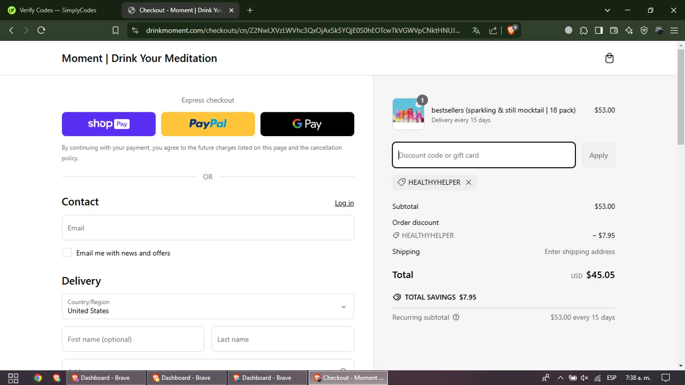Image resolution: width=685 pixels, height=385 pixels.
Task: Close the Checkout - Moment tab
Action: [232, 10]
